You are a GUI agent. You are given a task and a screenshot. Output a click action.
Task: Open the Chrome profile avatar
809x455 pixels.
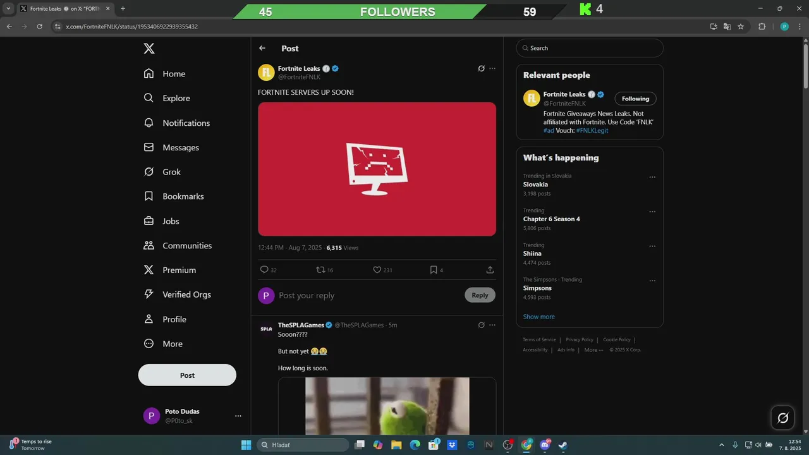point(784,27)
